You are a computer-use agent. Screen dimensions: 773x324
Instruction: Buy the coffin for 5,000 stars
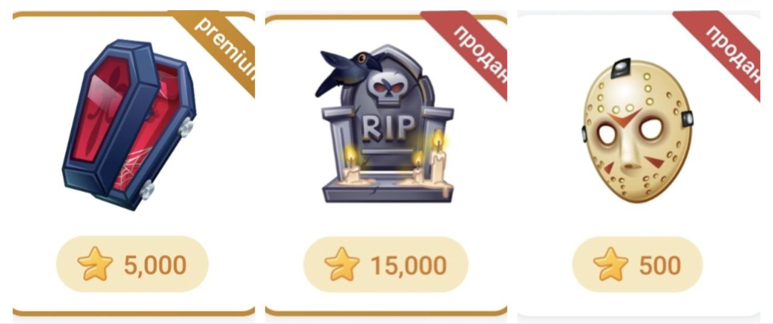[132, 264]
